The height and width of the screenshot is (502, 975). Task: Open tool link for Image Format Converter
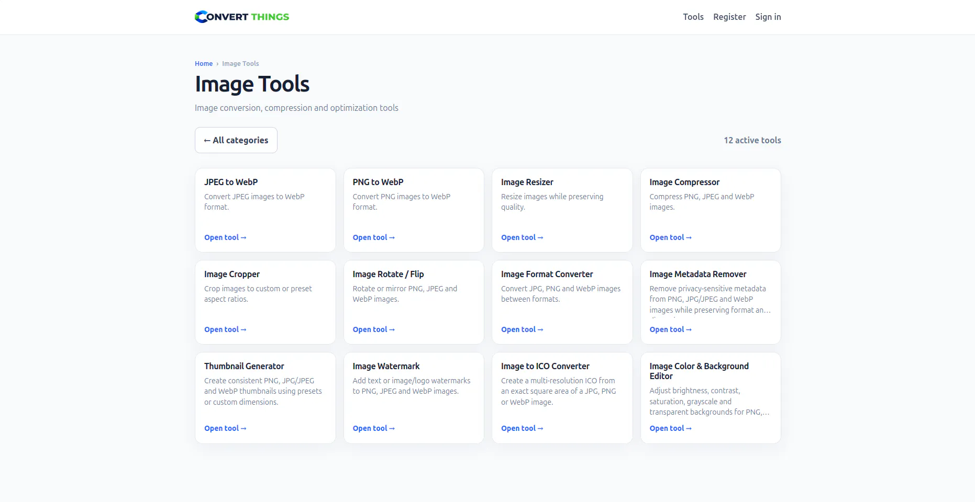(x=522, y=329)
